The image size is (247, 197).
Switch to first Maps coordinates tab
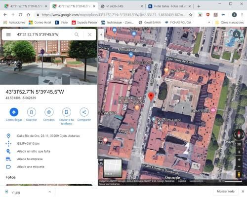[26, 6]
